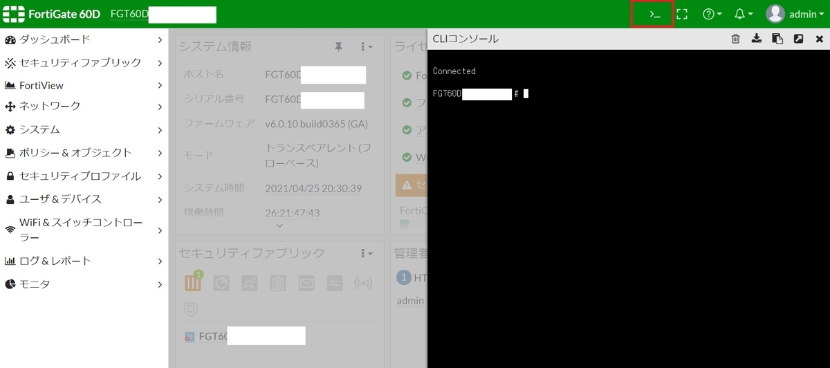This screenshot has height=368, width=830.
Task: Expand system info with chevron below 稼働時間
Action: click(279, 225)
